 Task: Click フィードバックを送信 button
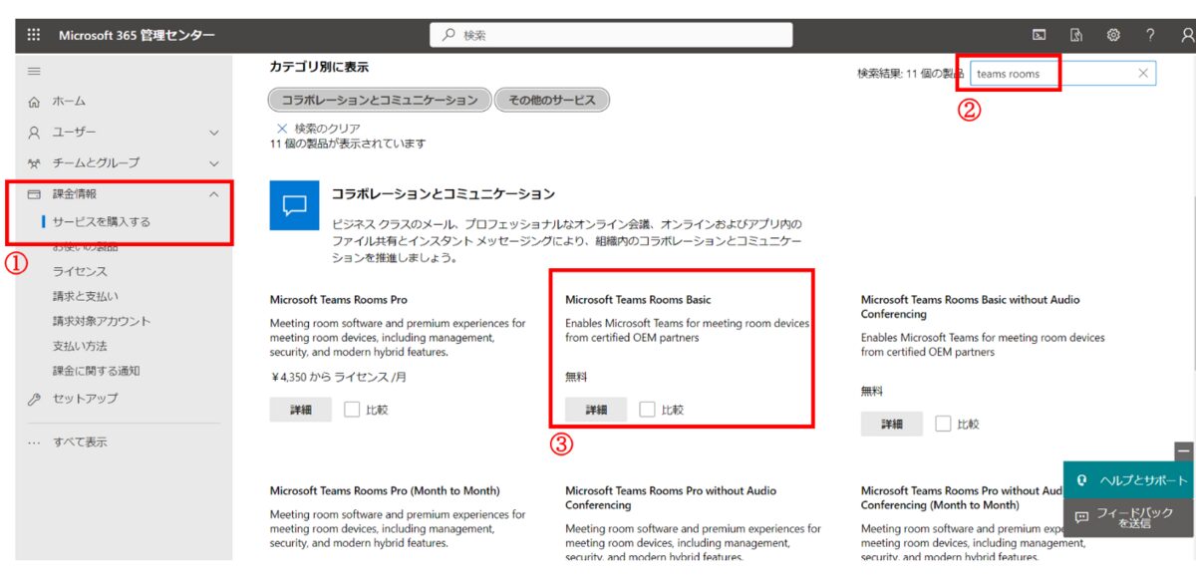pos(1128,518)
